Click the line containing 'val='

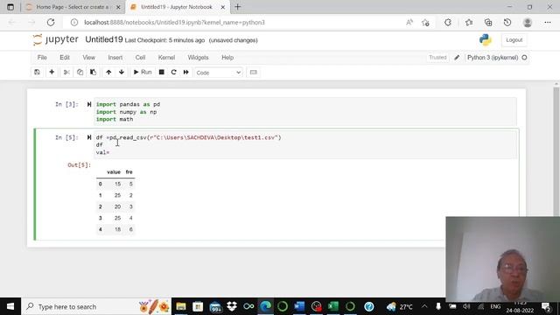click(x=103, y=152)
